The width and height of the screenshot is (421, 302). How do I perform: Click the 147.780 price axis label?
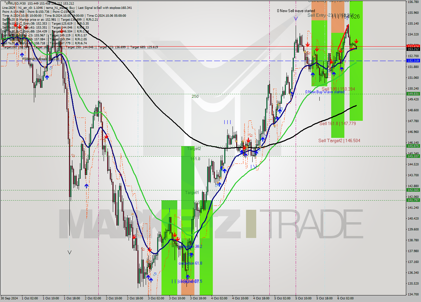click(x=413, y=121)
